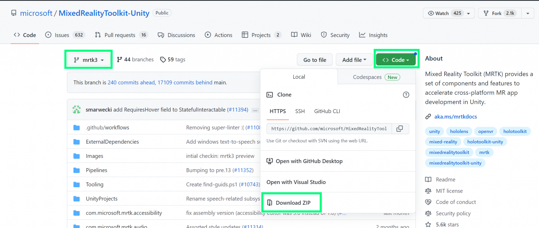The width and height of the screenshot is (539, 228).
Task: Click the commit message ellipsis button
Action: [x=255, y=110]
